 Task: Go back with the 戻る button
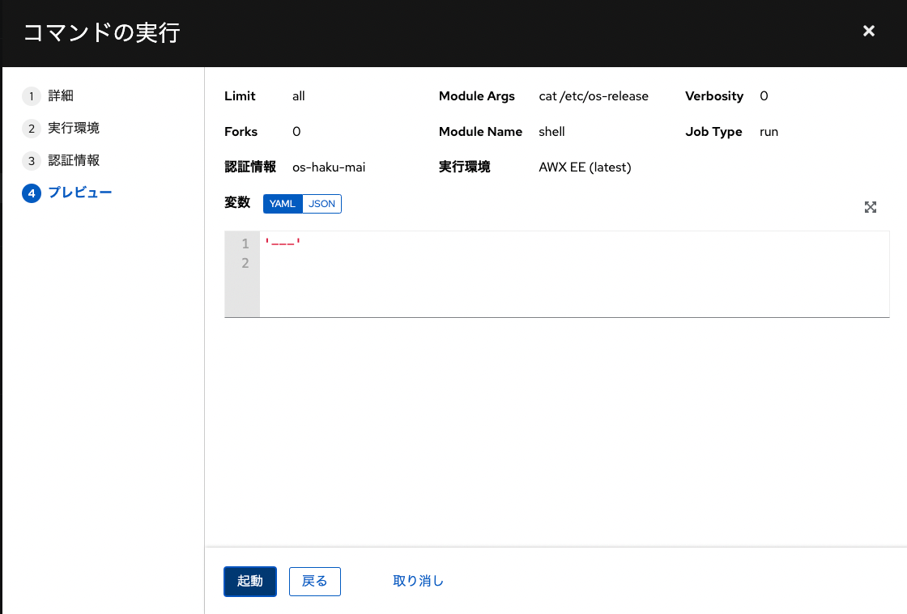click(315, 581)
